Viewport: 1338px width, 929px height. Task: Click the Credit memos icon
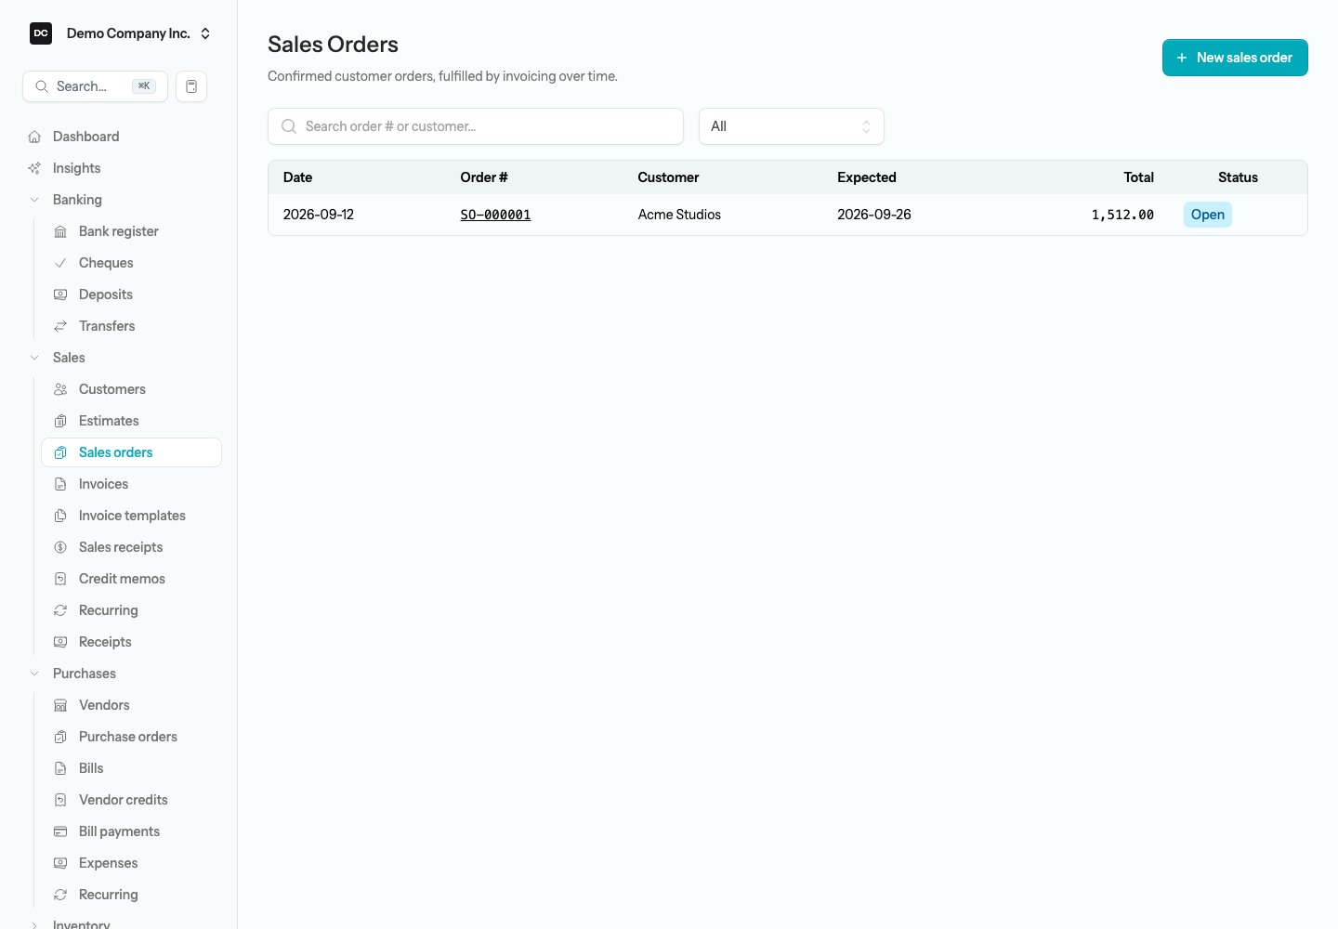(60, 579)
